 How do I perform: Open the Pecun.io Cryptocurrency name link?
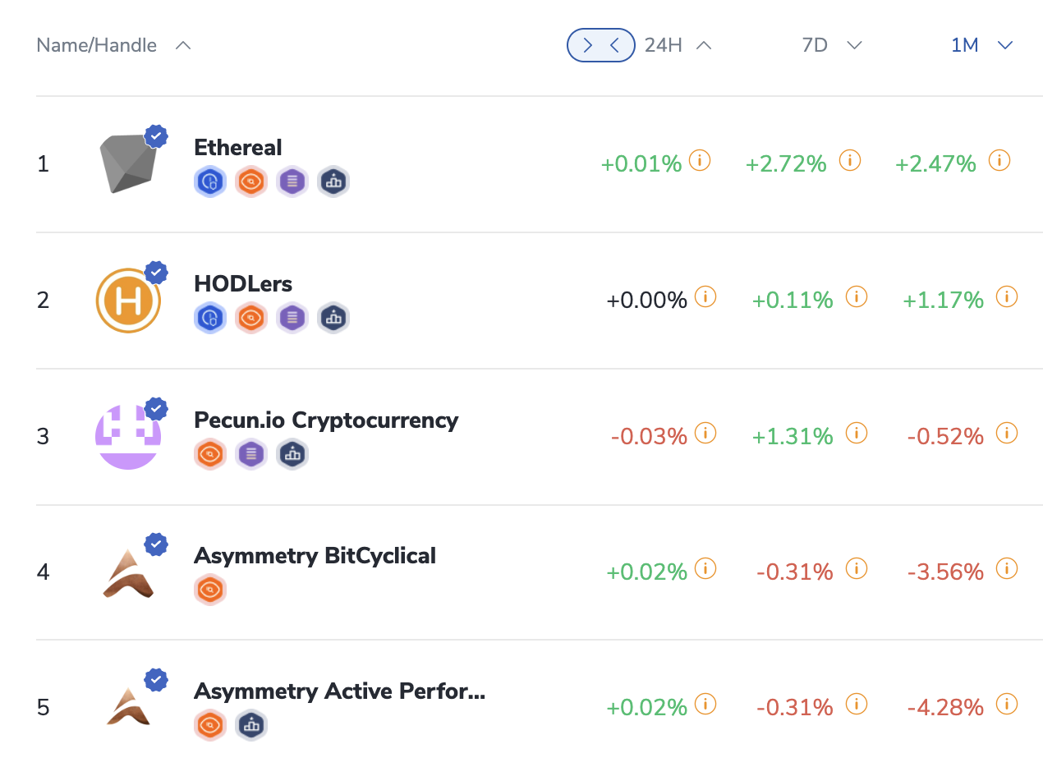pos(325,420)
